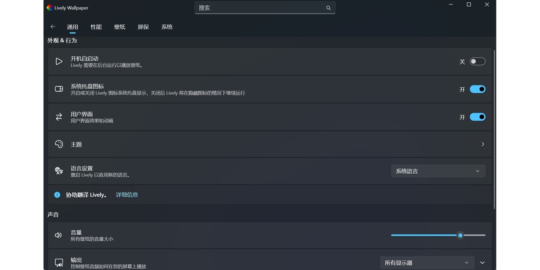The height and width of the screenshot is (270, 540).
Task: Click the play icon beside 开机自启动
Action: click(58, 61)
